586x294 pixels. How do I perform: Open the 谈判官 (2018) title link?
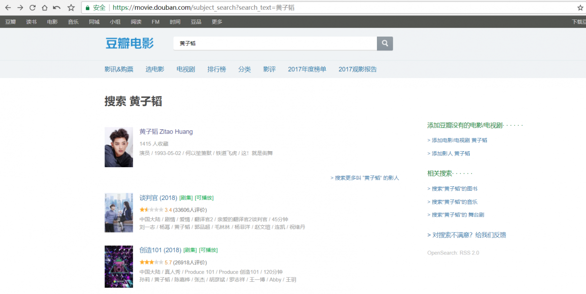tap(158, 197)
